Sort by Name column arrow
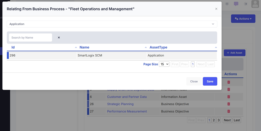This screenshot has height=131, width=261. 146,47
